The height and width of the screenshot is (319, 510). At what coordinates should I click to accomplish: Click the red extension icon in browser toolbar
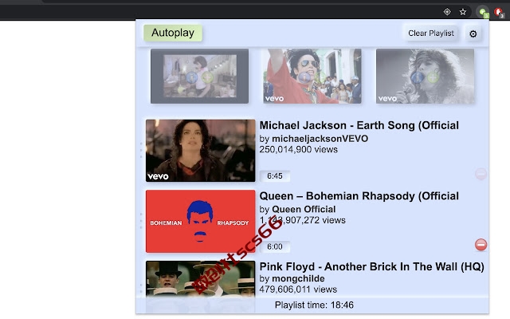pos(499,13)
